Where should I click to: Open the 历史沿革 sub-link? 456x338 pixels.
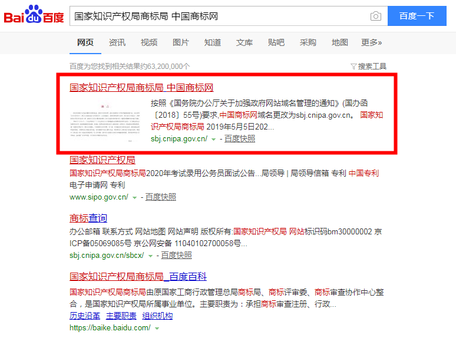point(85,316)
